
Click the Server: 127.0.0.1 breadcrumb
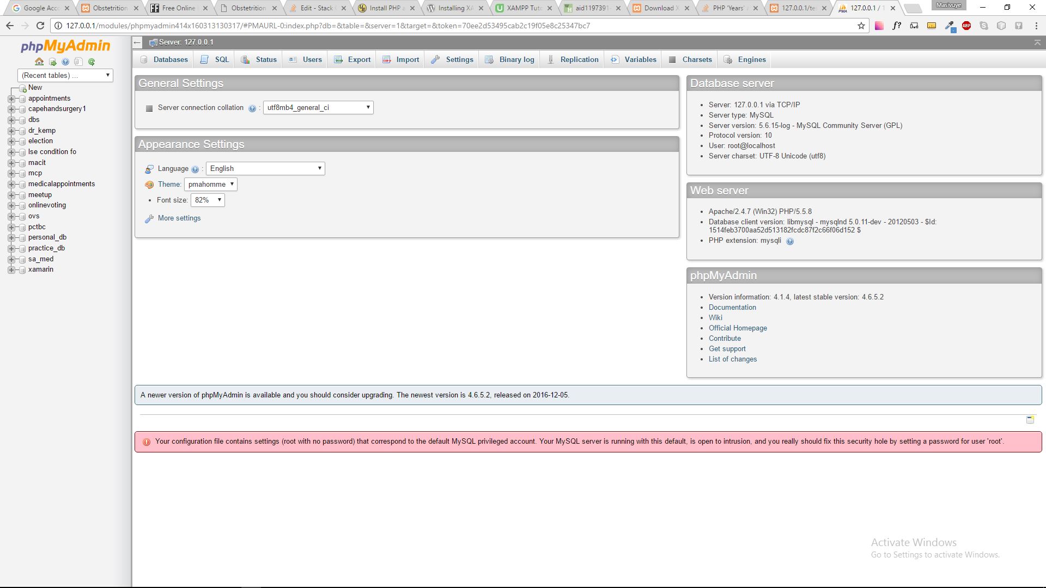tap(186, 42)
